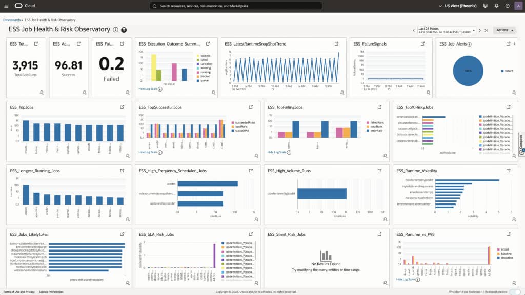Open log explorer icon in ESS_TopJobs widget
This screenshot has width=525, height=295.
pos(128,156)
